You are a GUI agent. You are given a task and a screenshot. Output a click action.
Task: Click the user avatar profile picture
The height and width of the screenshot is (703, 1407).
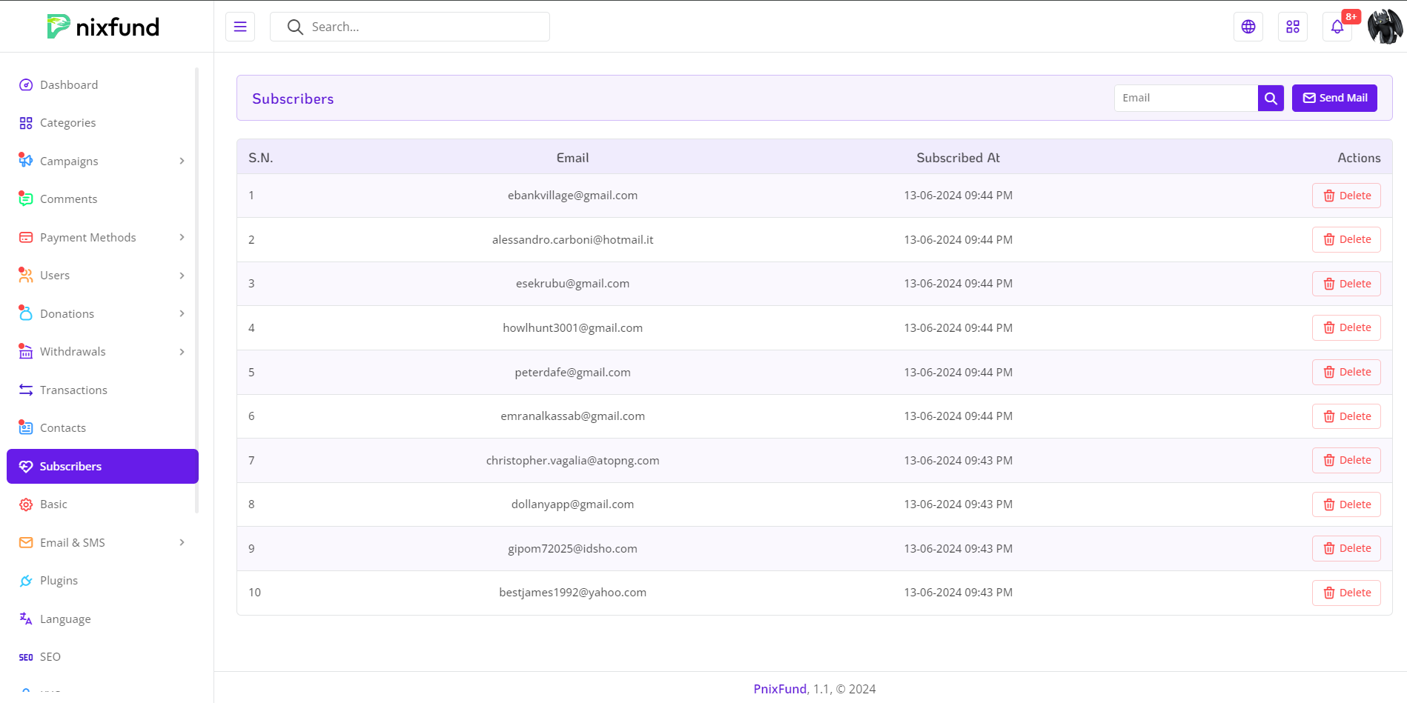[x=1384, y=27]
